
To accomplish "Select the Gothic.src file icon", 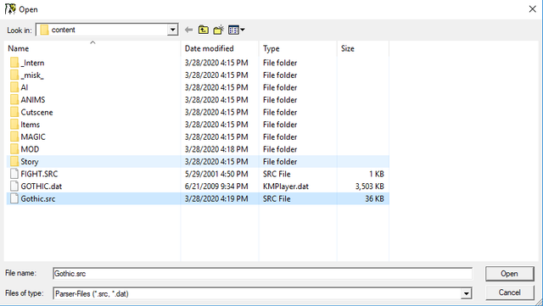I will pos(14,198).
